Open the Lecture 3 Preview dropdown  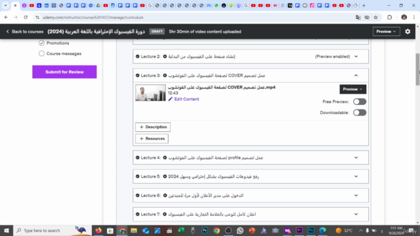(353, 89)
